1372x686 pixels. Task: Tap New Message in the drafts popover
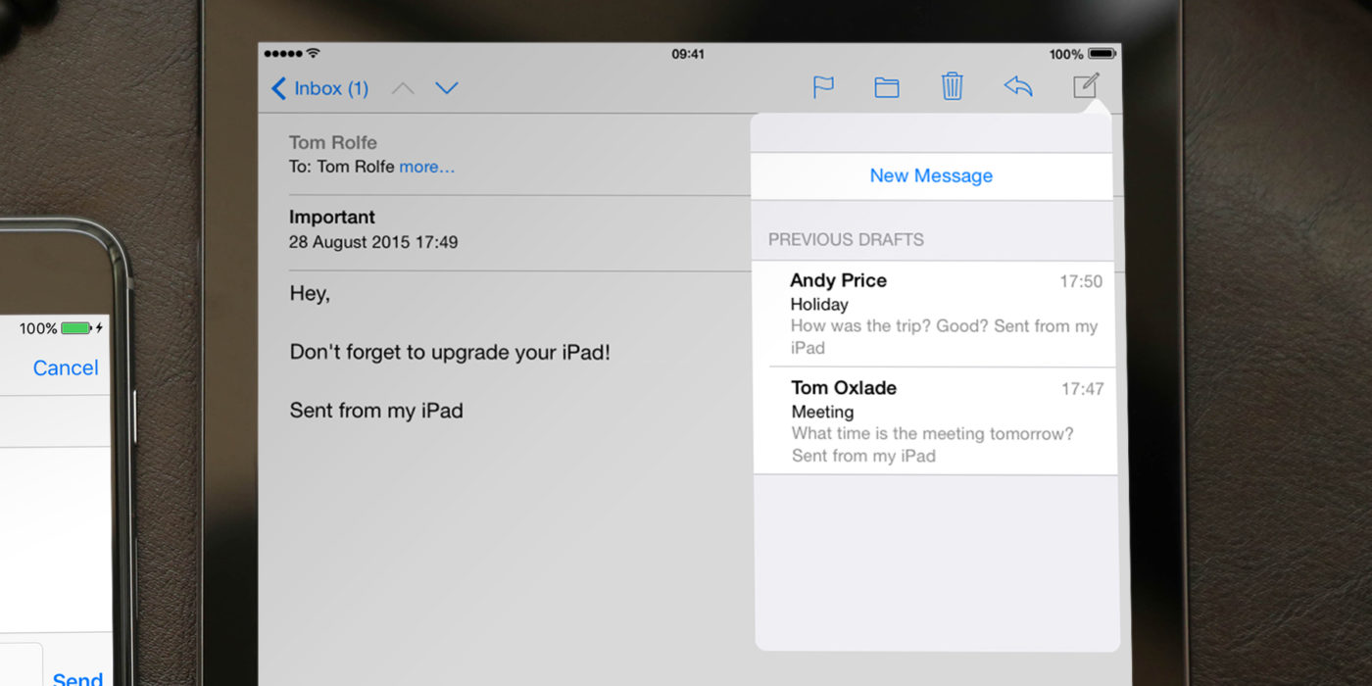coord(931,175)
